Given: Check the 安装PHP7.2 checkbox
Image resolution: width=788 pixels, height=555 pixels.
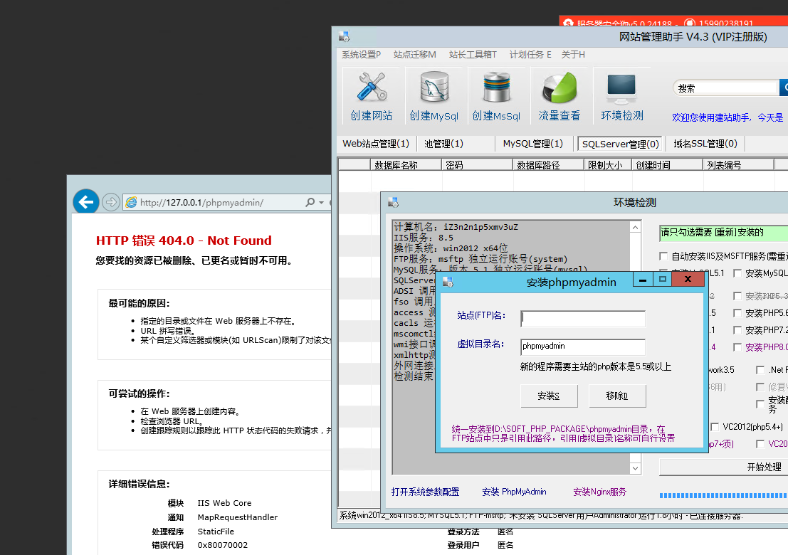Looking at the screenshot, I should (738, 330).
